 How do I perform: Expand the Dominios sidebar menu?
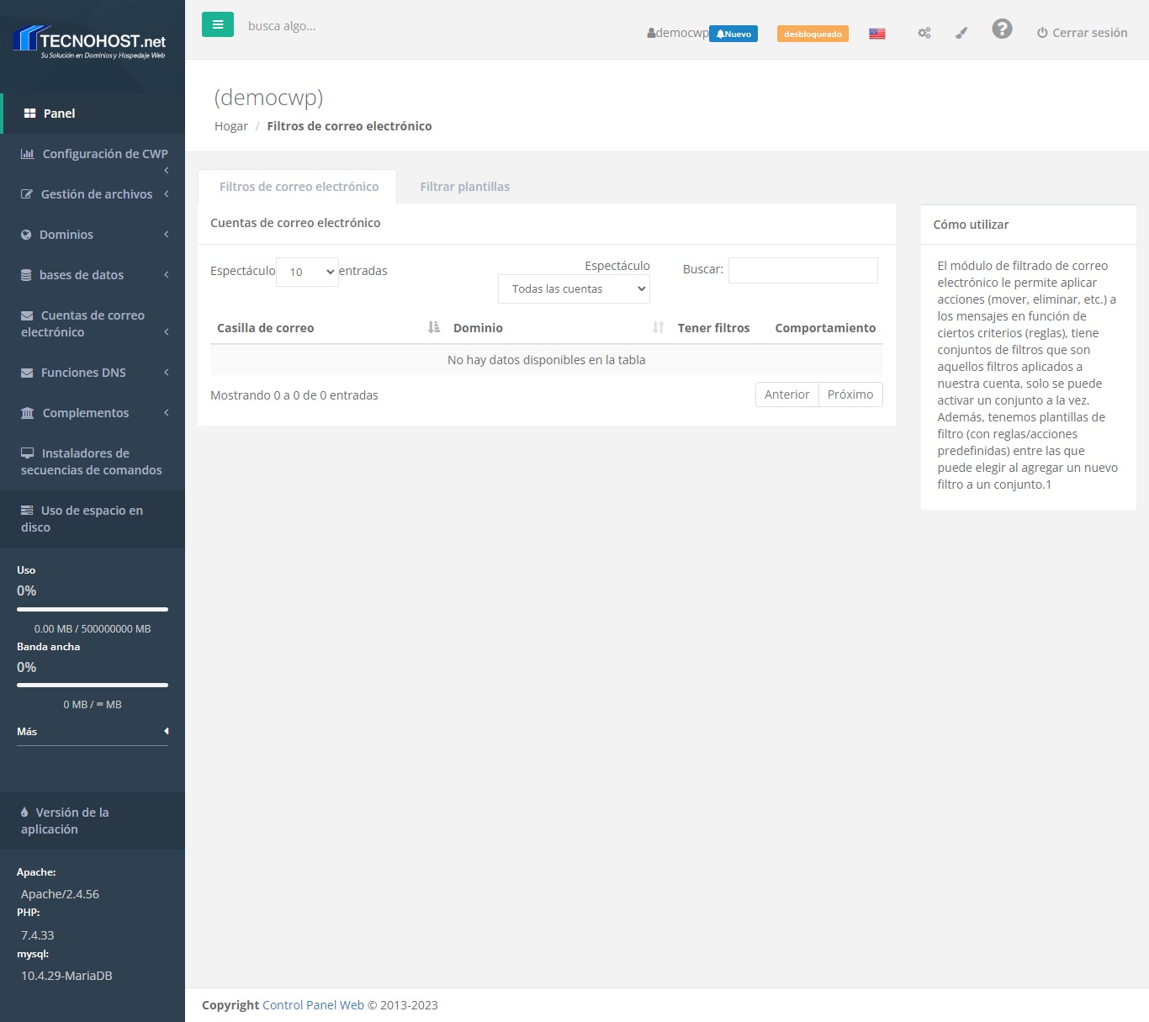93,235
